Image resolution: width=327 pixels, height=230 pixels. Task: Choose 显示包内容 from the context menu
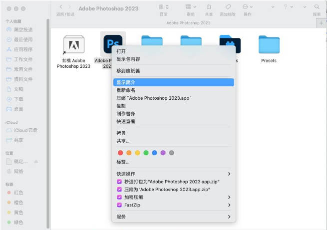[174, 59]
